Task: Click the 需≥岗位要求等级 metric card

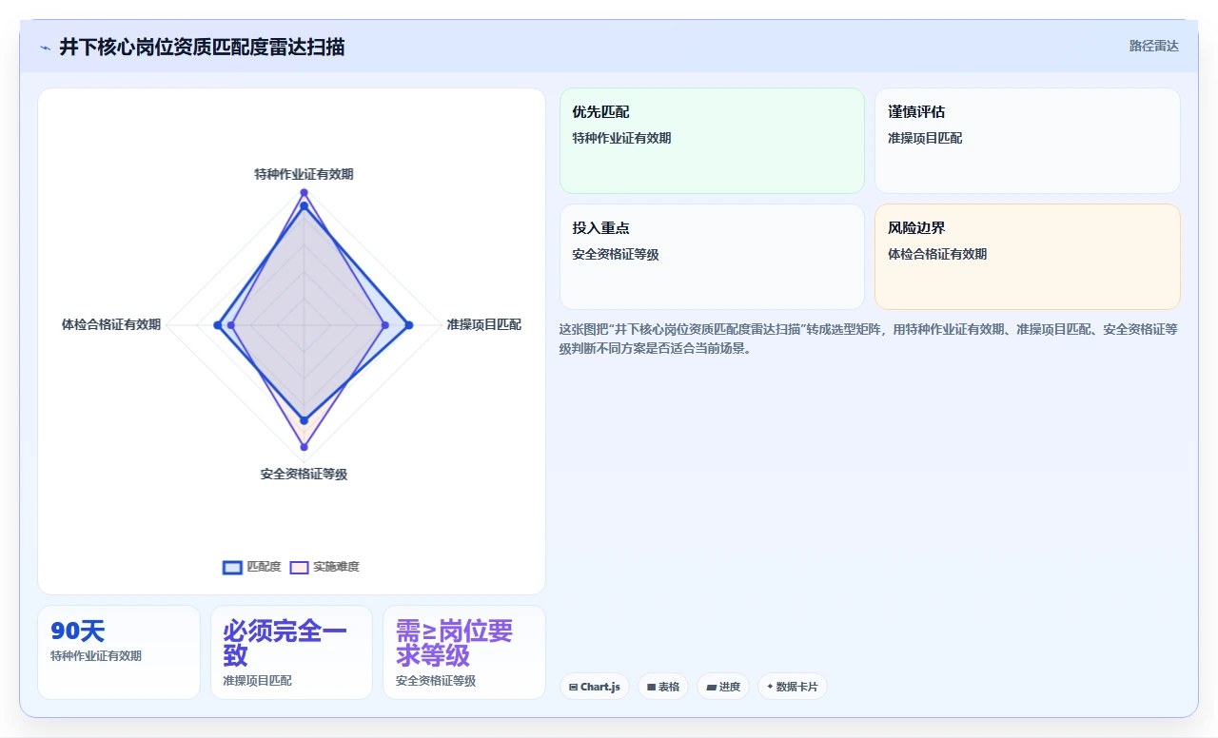Action: click(x=464, y=652)
